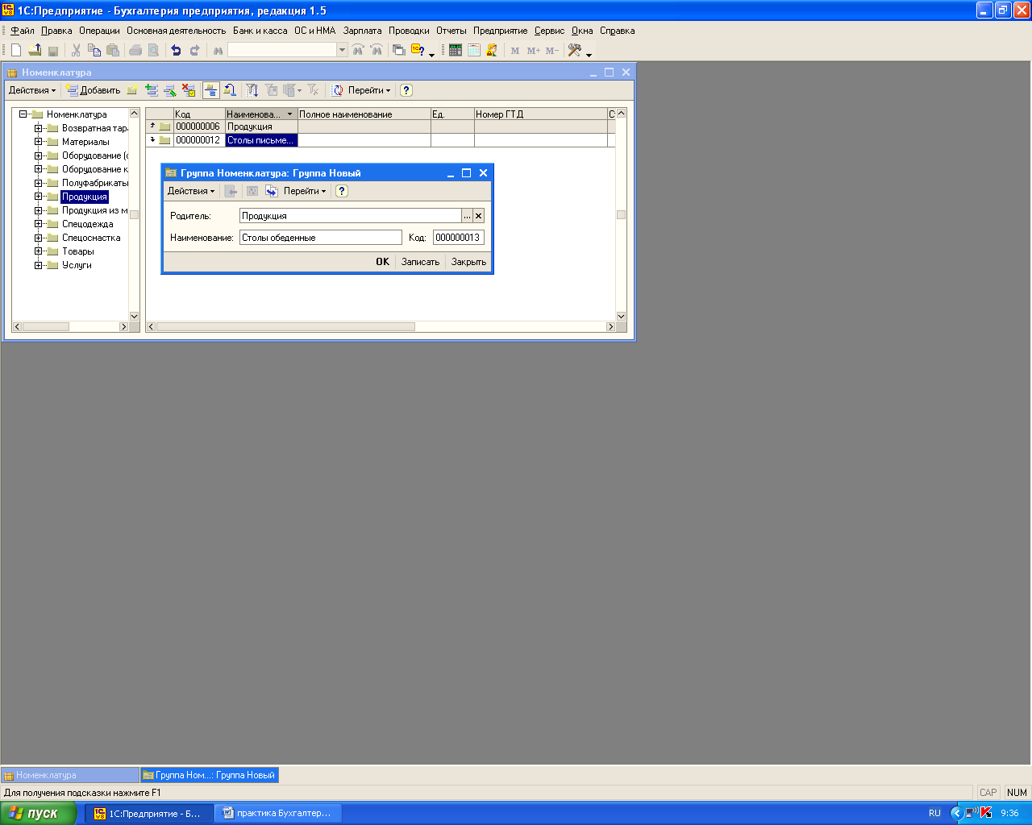Clear the Родитель field with the X button

point(478,216)
